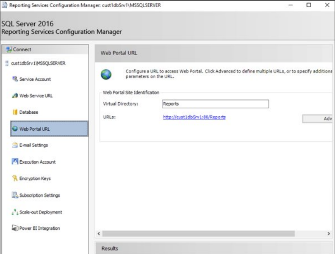Open the http://cust1dbSrv1:80/Reports link
Image resolution: width=335 pixels, height=254 pixels.
(x=194, y=117)
